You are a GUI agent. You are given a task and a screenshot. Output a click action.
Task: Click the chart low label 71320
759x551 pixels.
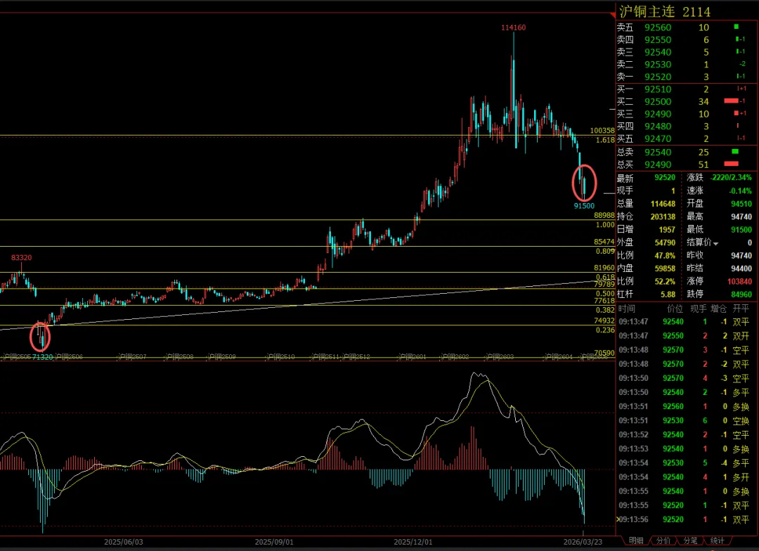43,357
